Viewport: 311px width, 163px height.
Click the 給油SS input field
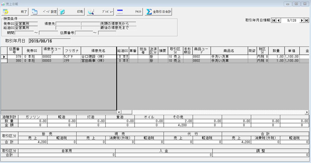(x=26, y=28)
